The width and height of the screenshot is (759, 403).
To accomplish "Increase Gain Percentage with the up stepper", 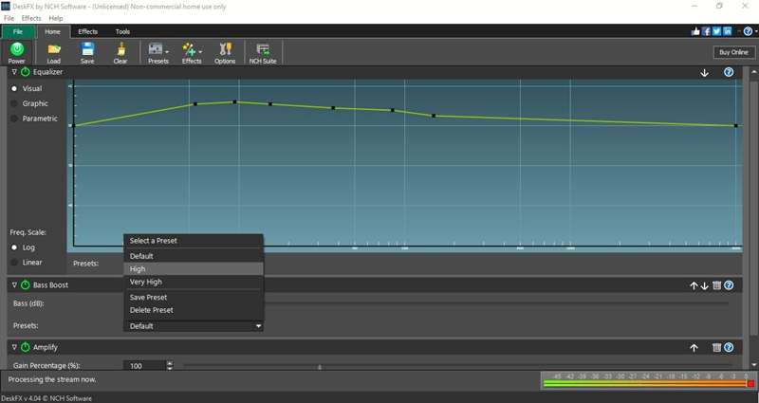I will coord(170,363).
